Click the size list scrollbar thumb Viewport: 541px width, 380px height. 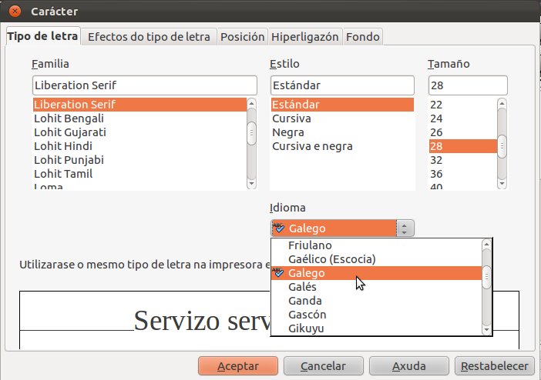pos(502,146)
